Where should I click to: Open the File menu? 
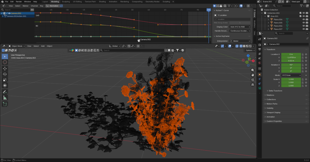[x=7, y=2]
